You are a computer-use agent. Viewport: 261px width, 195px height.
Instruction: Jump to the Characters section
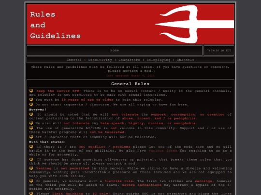point(129,60)
